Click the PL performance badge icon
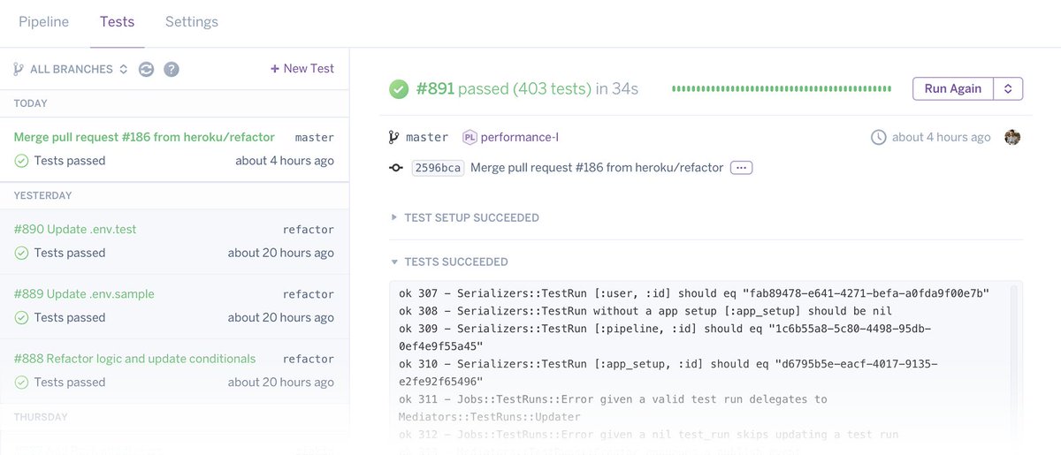The width and height of the screenshot is (1061, 455). point(470,137)
